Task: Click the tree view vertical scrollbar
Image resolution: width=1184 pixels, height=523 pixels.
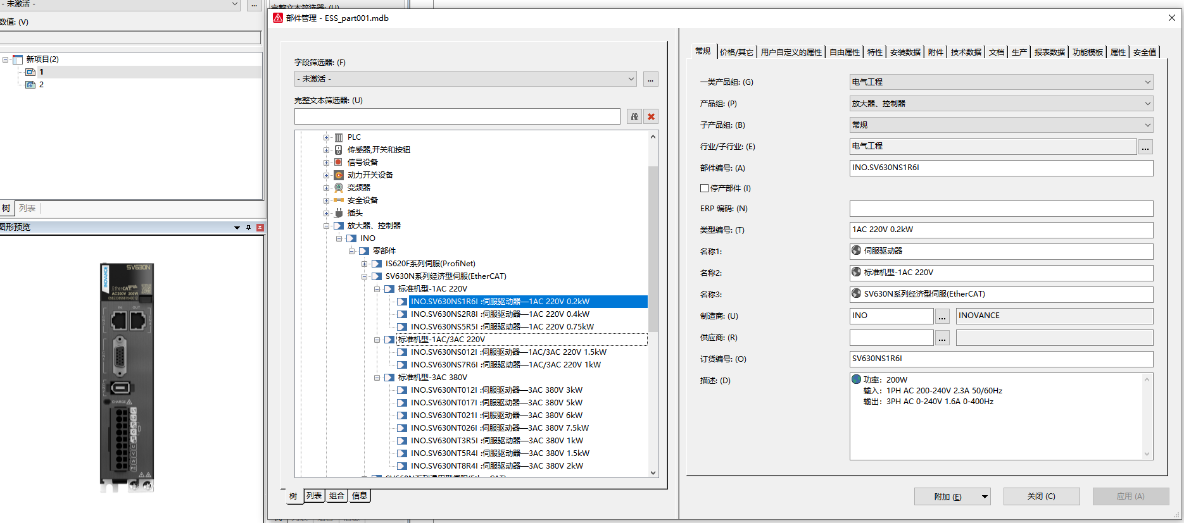Action: 653,253
